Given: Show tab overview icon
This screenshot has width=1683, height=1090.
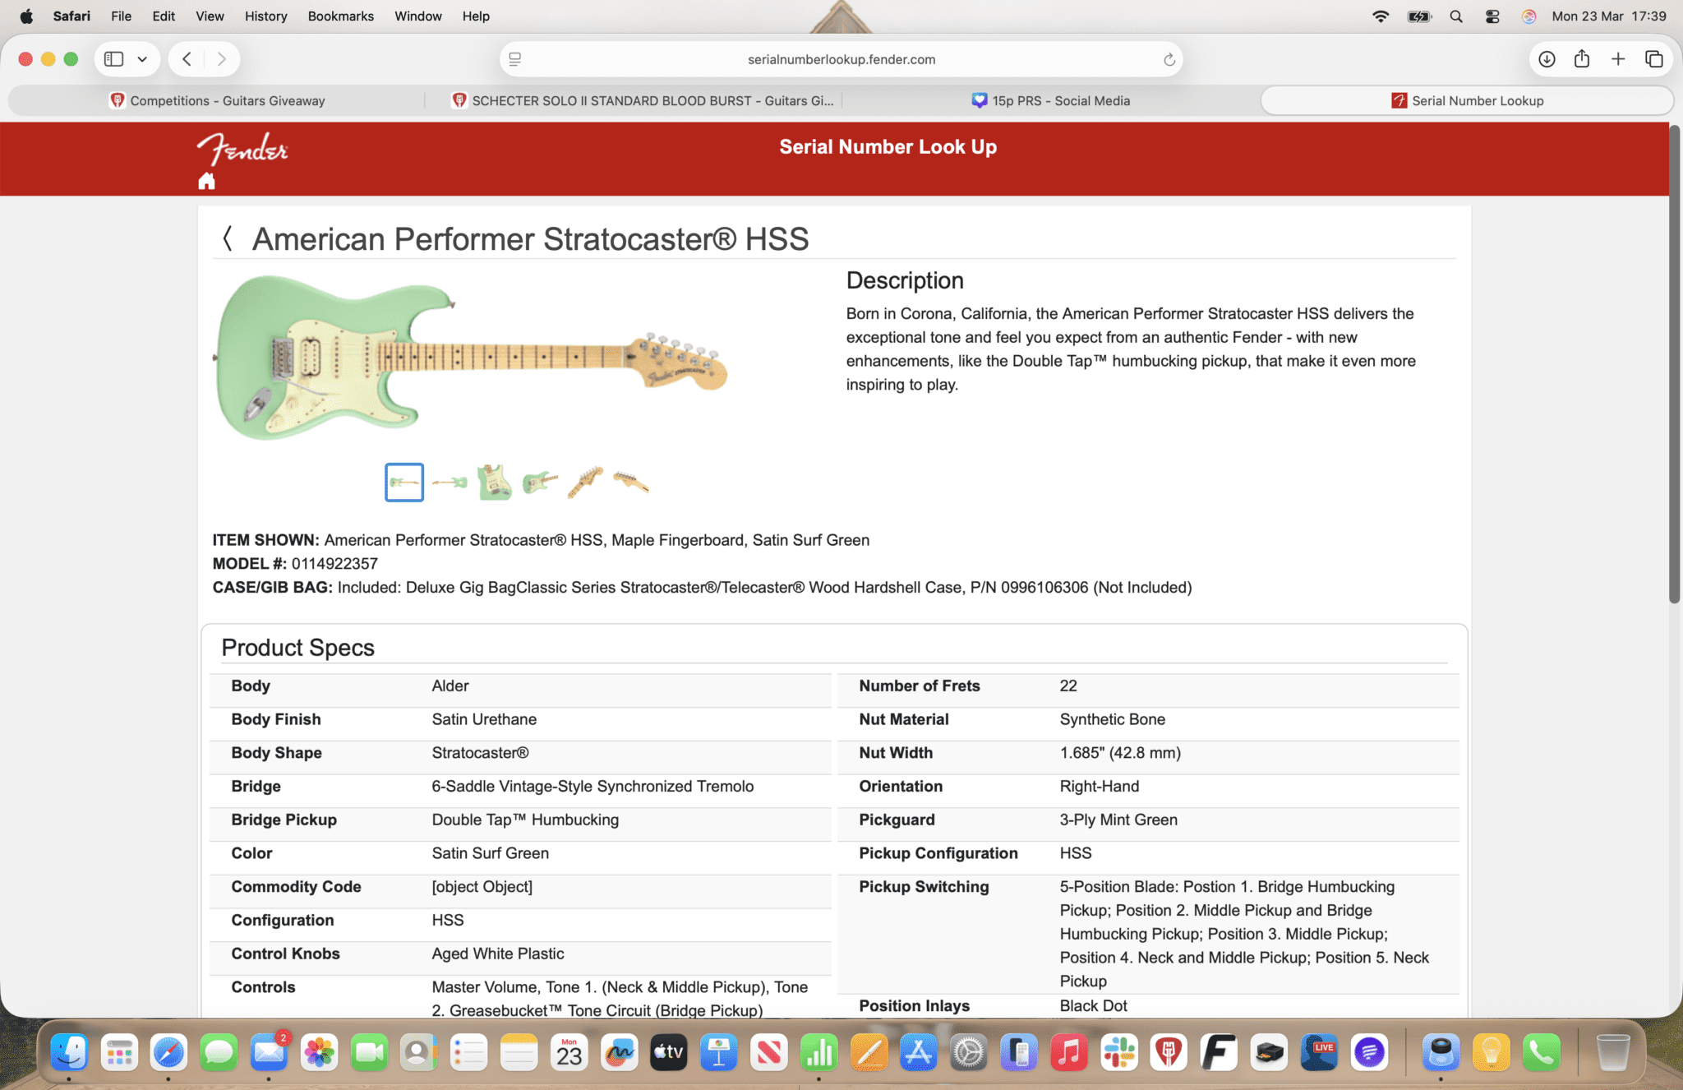Looking at the screenshot, I should (1654, 59).
